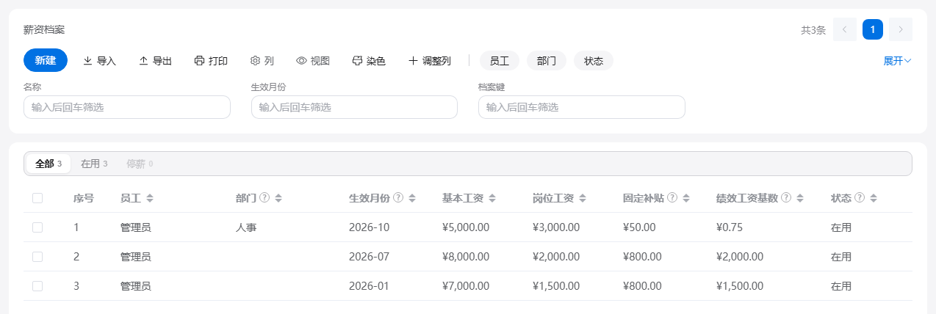Click the 新建 button
This screenshot has width=936, height=314.
46,60
